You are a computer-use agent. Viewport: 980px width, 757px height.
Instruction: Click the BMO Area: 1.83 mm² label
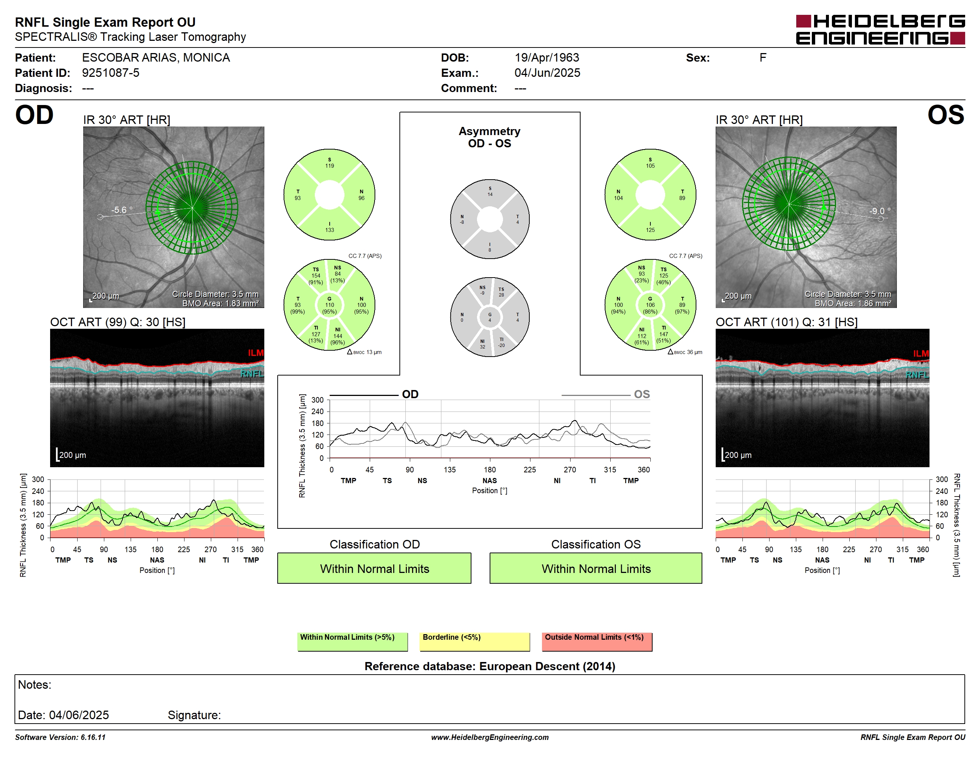click(220, 303)
